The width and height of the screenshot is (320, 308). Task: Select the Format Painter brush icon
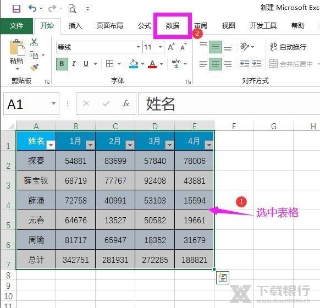(34, 67)
